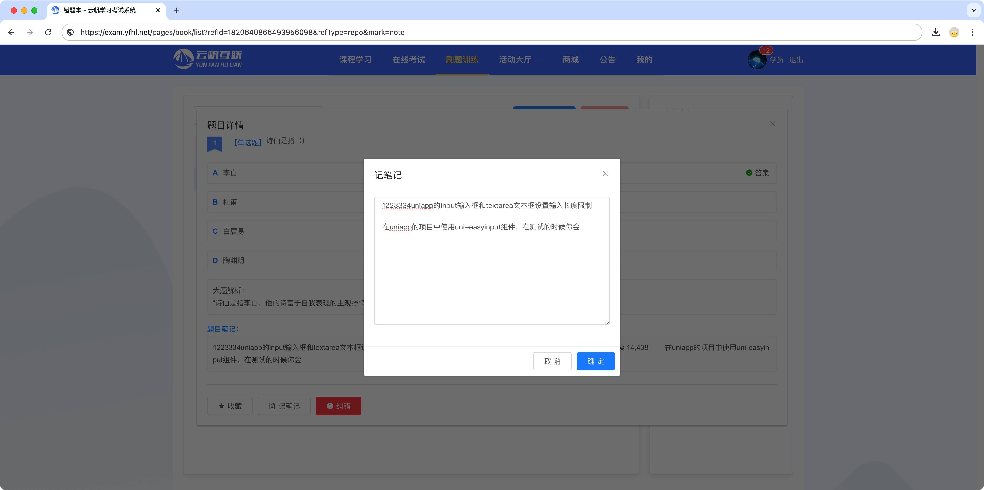Confirm the note with 确定 button
The image size is (984, 490).
pos(596,361)
